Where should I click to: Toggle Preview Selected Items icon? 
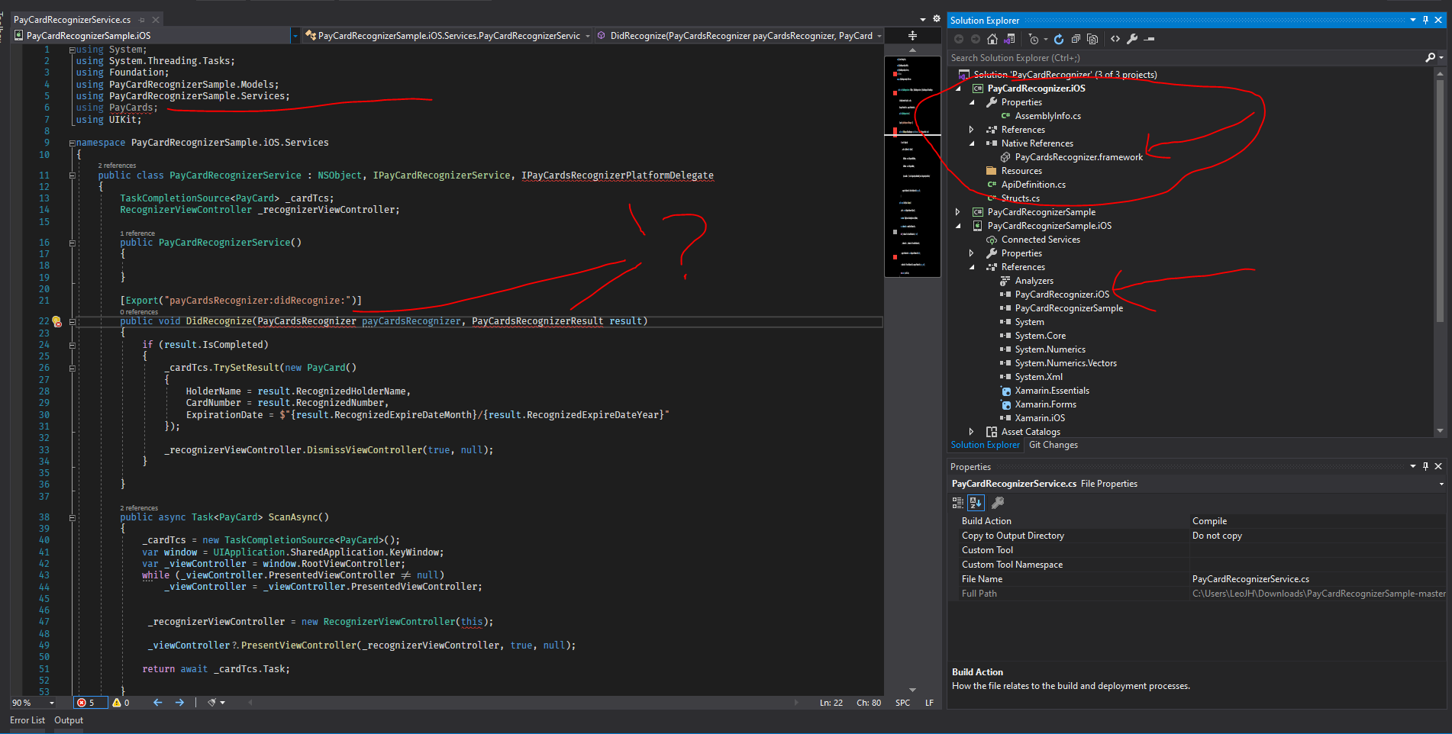[x=1150, y=39]
